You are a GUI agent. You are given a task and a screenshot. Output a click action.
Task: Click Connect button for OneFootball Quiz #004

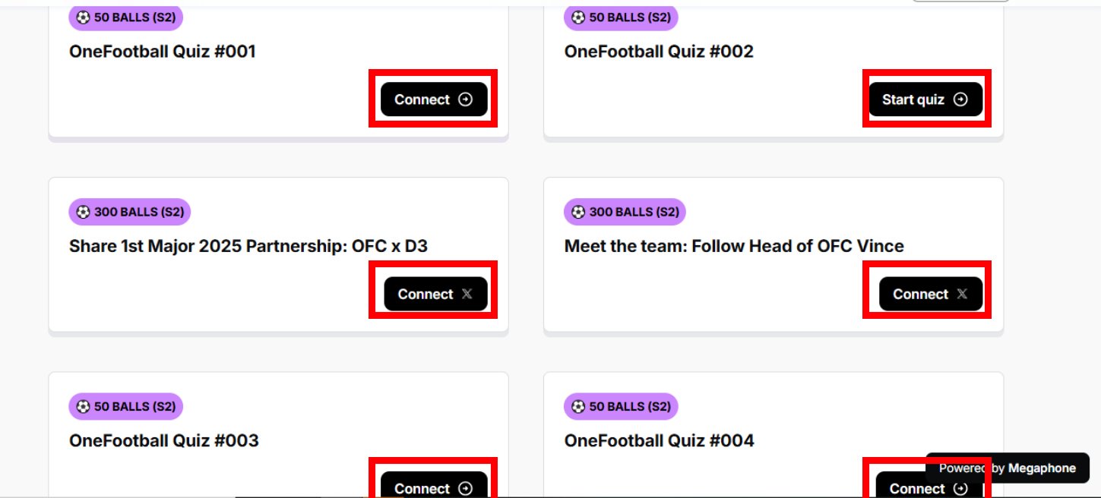[x=916, y=488]
